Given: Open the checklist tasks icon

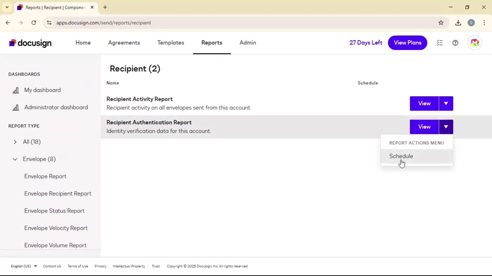Looking at the screenshot, I should coord(440,43).
